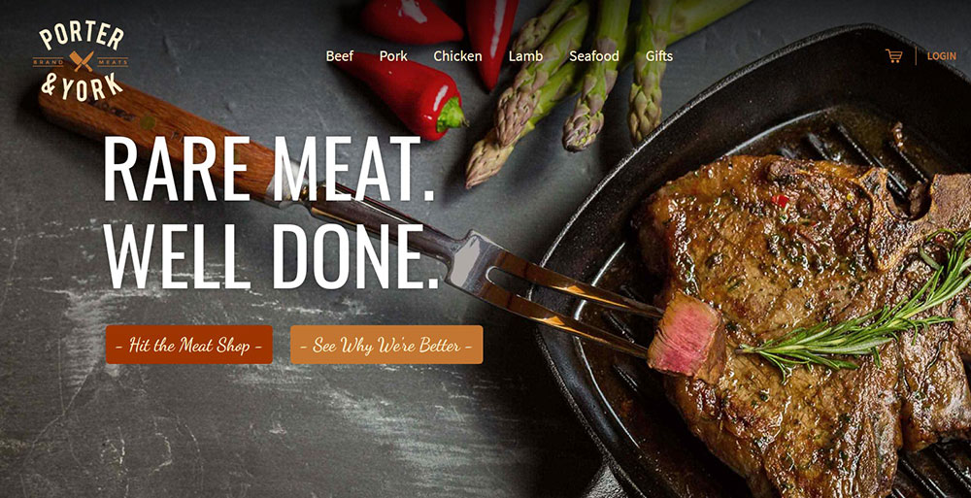Click See Why We're Better button

click(386, 345)
